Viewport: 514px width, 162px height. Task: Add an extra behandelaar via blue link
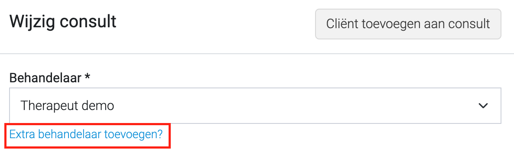click(x=86, y=134)
